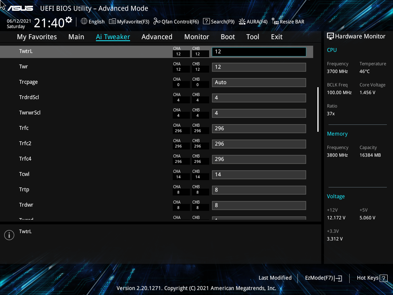Select the TwtrL setting row label
Image resolution: width=393 pixels, height=295 pixels.
pyautogui.click(x=26, y=51)
